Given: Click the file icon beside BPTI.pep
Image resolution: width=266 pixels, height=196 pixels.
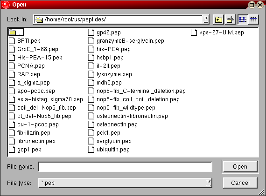Looking at the screenshot, I should [x=12, y=41].
